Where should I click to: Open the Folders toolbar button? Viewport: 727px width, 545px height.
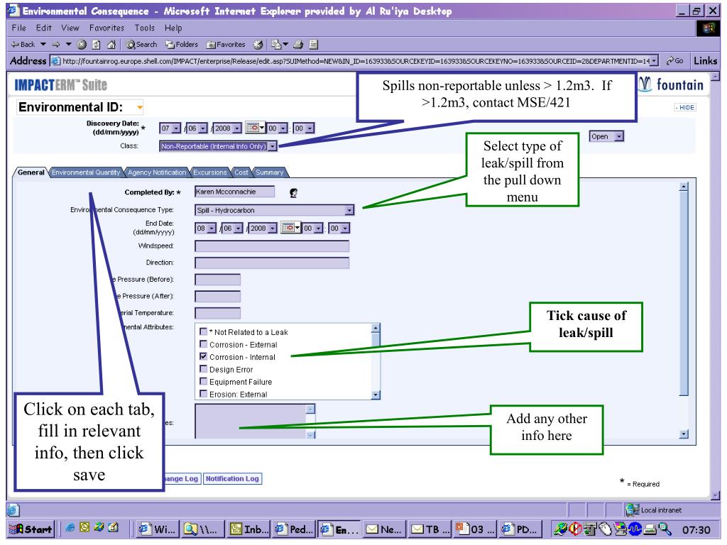182,45
